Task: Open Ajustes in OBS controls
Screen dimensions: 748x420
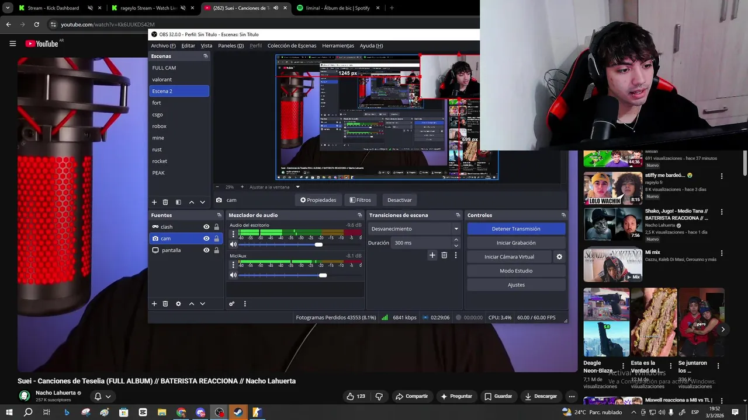Action: pos(516,285)
